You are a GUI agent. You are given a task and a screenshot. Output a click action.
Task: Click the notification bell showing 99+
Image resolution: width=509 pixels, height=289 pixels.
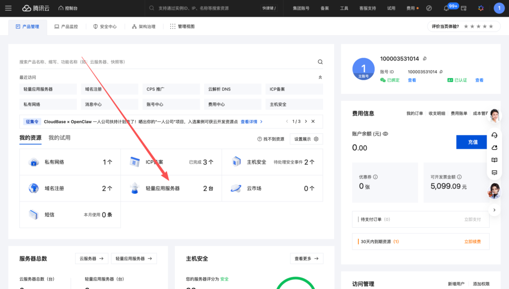pyautogui.click(x=446, y=8)
